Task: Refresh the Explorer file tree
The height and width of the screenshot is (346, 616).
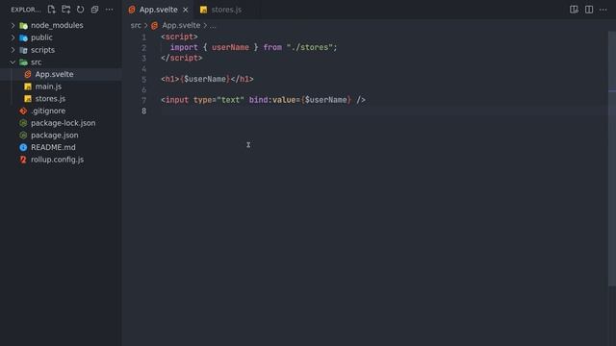Action: (x=81, y=10)
